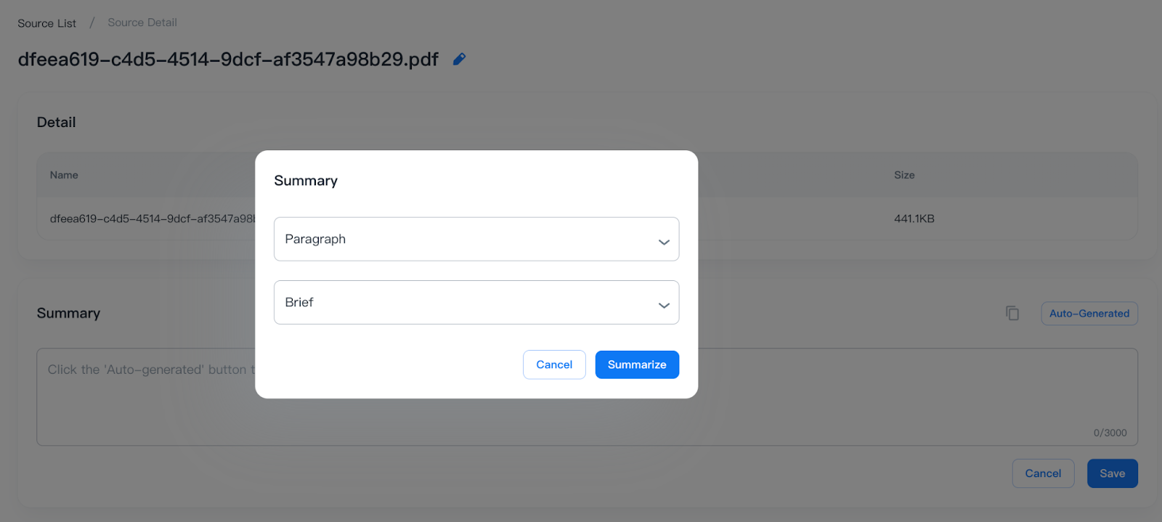Expand the Brief length dropdown
Viewport: 1162px width, 522px height.
point(476,302)
